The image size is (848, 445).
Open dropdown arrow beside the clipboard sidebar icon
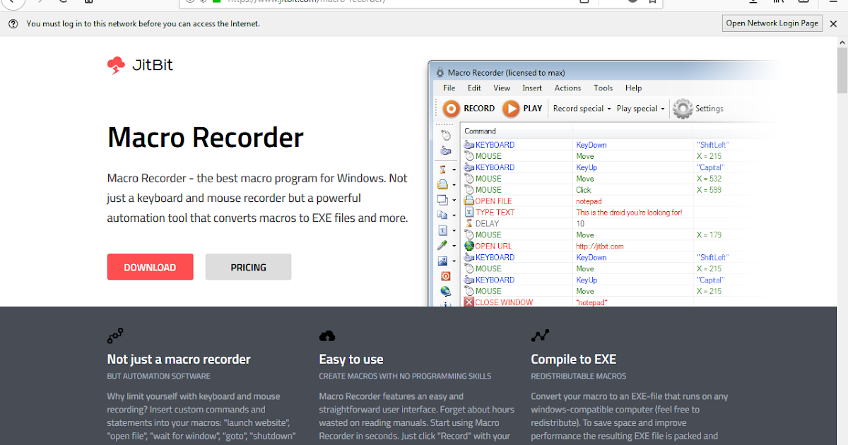(x=454, y=216)
